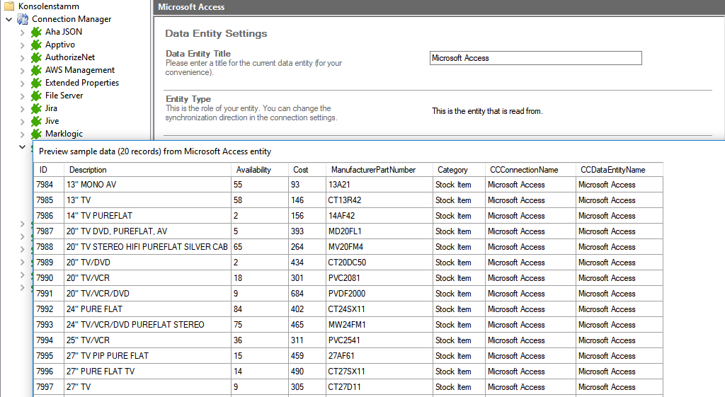Click the green Apptivo connection icon
The width and height of the screenshot is (725, 397).
click(x=36, y=45)
